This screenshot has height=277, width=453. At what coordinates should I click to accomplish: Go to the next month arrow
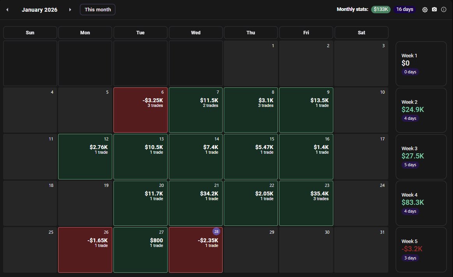70,9
